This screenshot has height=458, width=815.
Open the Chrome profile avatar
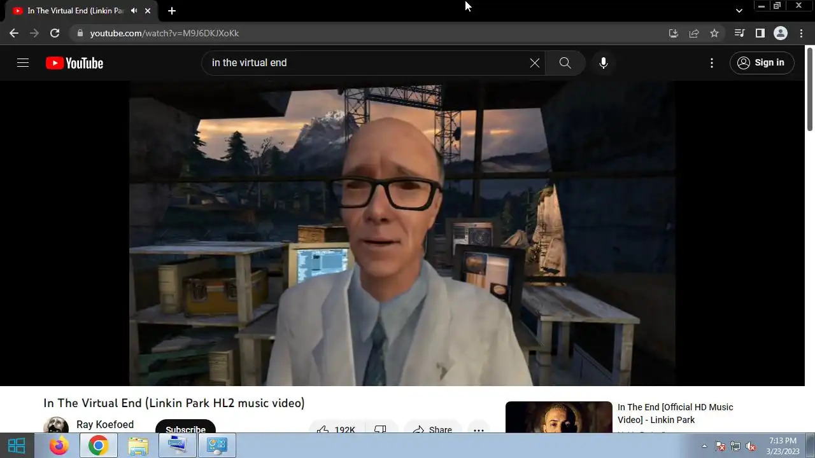(x=781, y=33)
